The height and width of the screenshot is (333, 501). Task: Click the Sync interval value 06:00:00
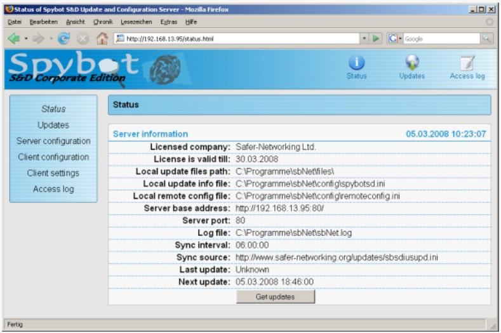252,245
